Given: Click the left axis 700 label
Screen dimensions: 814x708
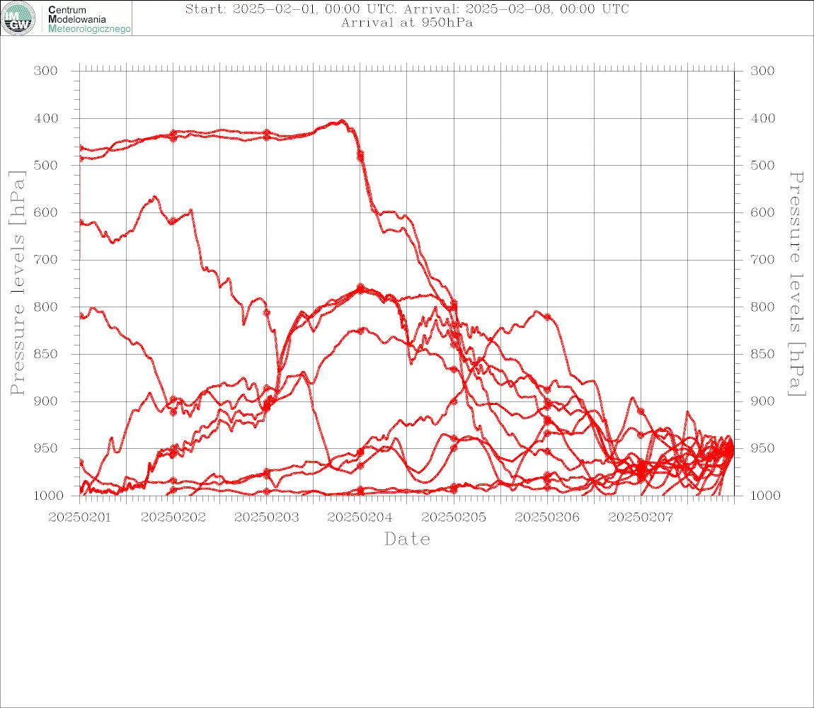Looking at the screenshot, I should pyautogui.click(x=46, y=259).
